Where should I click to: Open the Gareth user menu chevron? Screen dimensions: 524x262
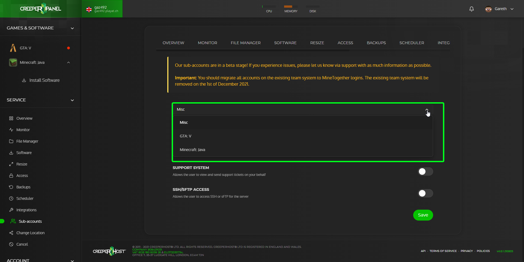[512, 9]
